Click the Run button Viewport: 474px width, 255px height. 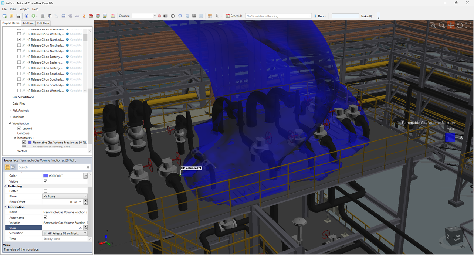(320, 16)
